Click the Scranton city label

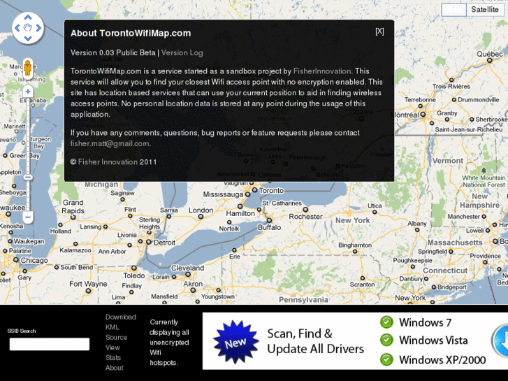pyautogui.click(x=362, y=285)
